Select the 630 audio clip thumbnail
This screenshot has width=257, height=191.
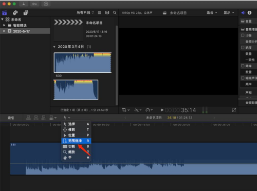coord(83,63)
